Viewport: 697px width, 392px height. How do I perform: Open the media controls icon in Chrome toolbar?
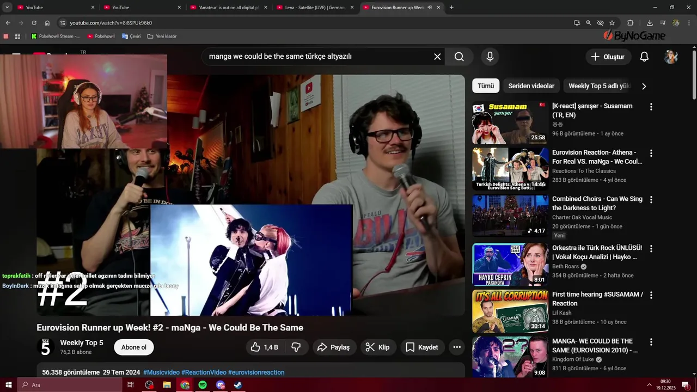[663, 23]
